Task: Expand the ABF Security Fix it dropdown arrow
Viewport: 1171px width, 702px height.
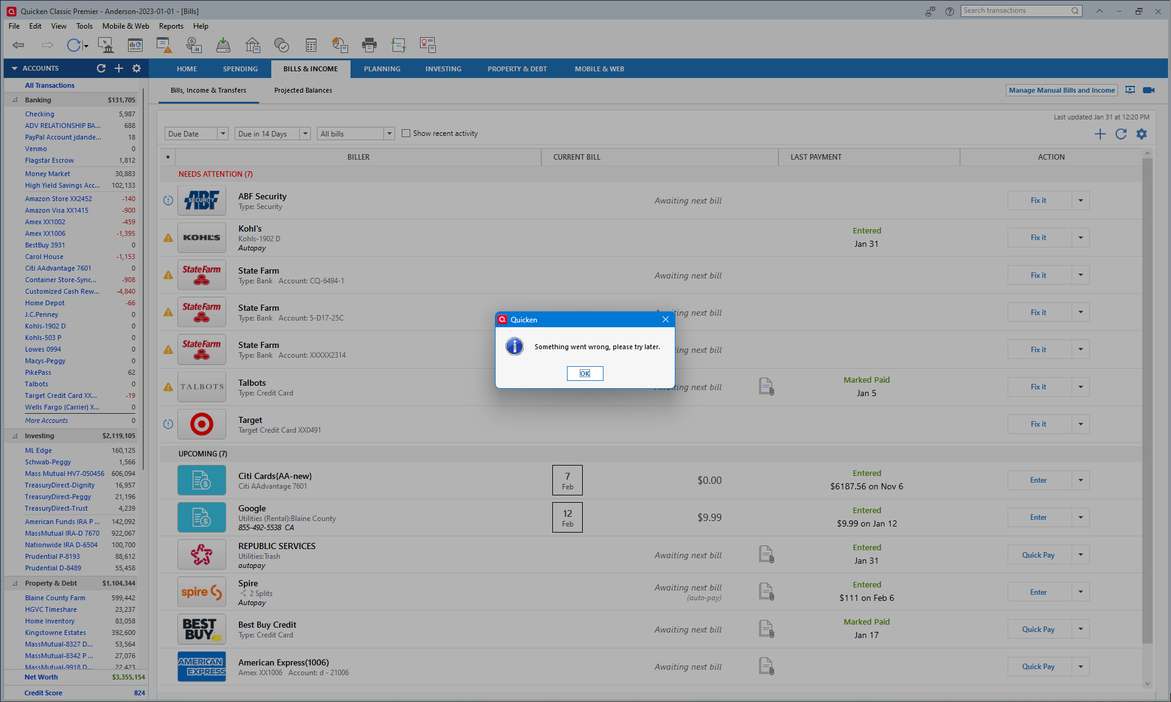Action: pos(1081,200)
